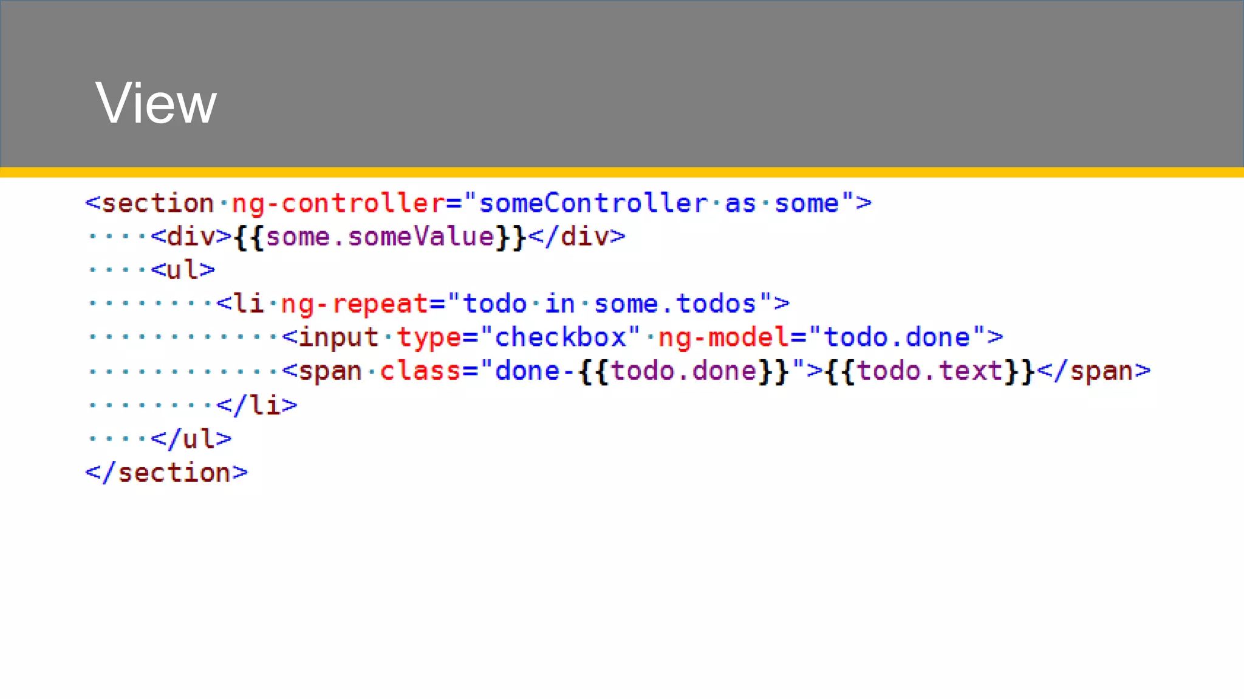This screenshot has height=699, width=1244.
Task: Click the todo.text binding expression
Action: 929,371
